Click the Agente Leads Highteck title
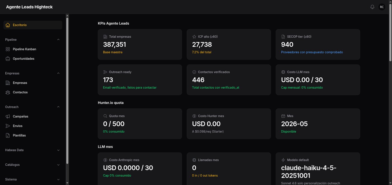Viewport: 392px width, 185px height. point(29,7)
